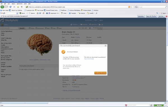The image size is (168, 107).
Task: Open the Bookmarks menu
Action: [x=20, y=4]
